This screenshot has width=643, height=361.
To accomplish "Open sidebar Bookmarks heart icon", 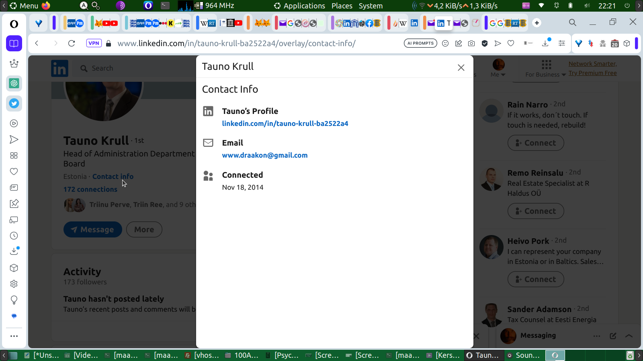I will (14, 172).
